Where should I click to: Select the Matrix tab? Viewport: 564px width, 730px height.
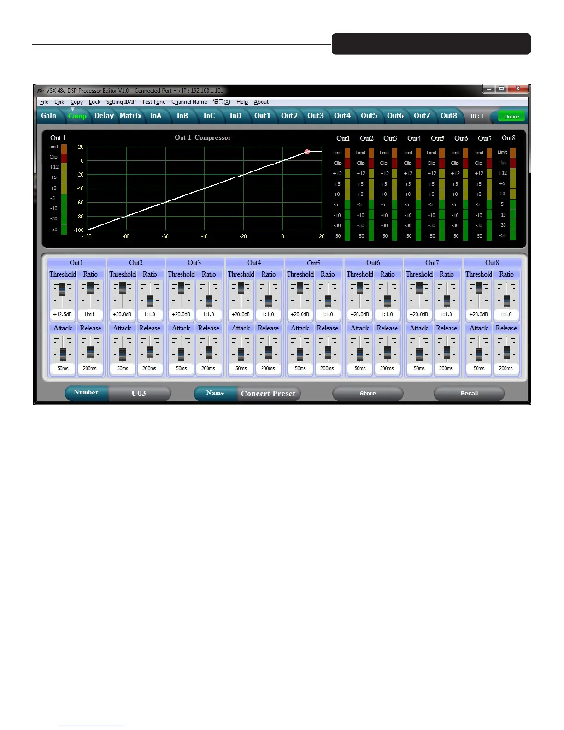(x=130, y=116)
